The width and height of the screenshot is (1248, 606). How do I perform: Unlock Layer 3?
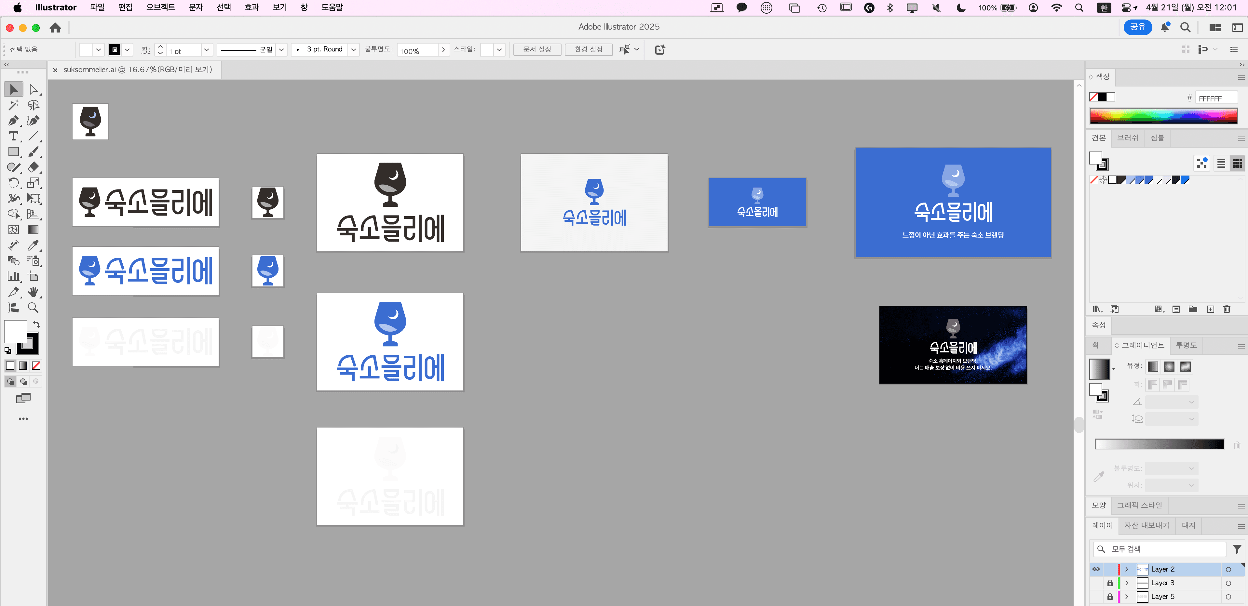1110,583
